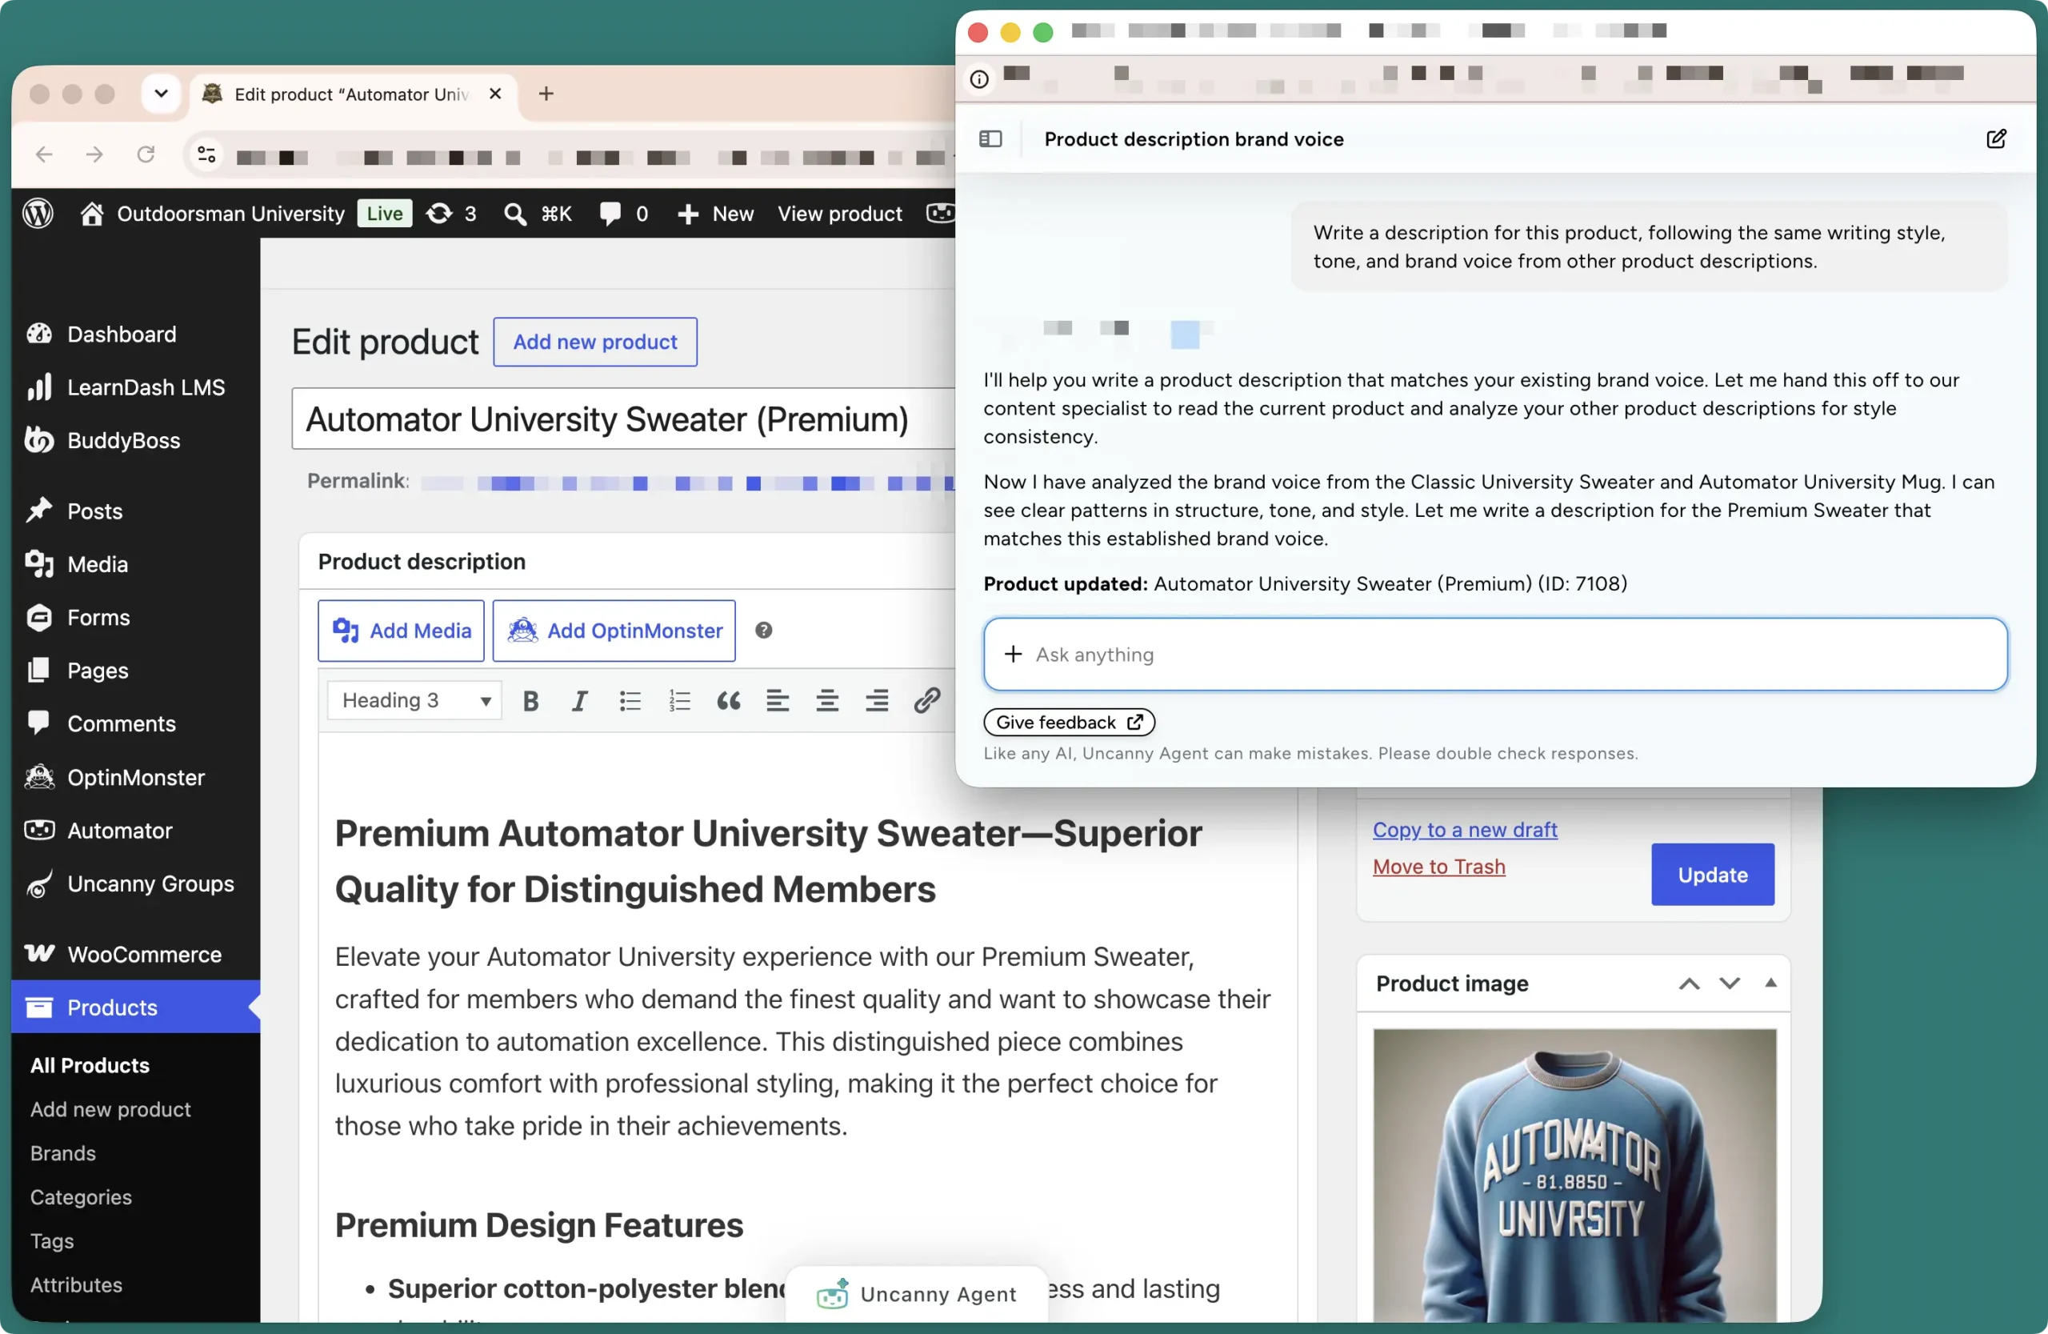Click the product title input field
Image resolution: width=2048 pixels, height=1334 pixels.
click(624, 419)
